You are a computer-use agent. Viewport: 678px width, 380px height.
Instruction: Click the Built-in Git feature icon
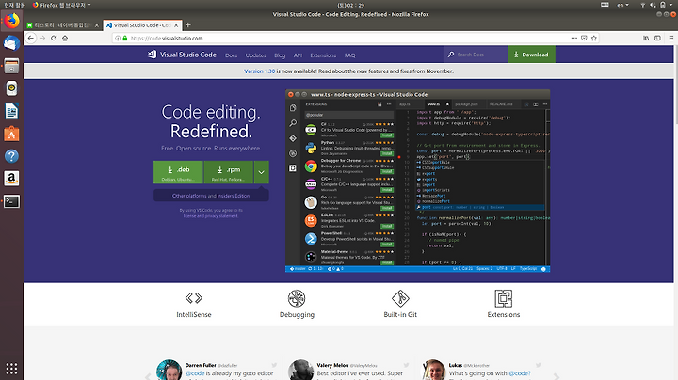coord(400,298)
